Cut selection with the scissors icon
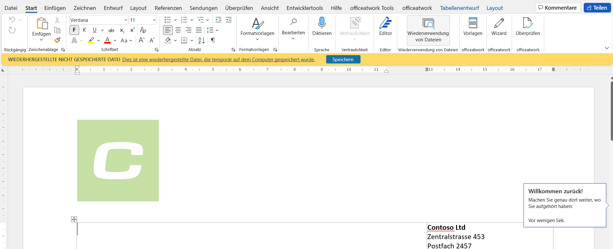 click(x=57, y=20)
